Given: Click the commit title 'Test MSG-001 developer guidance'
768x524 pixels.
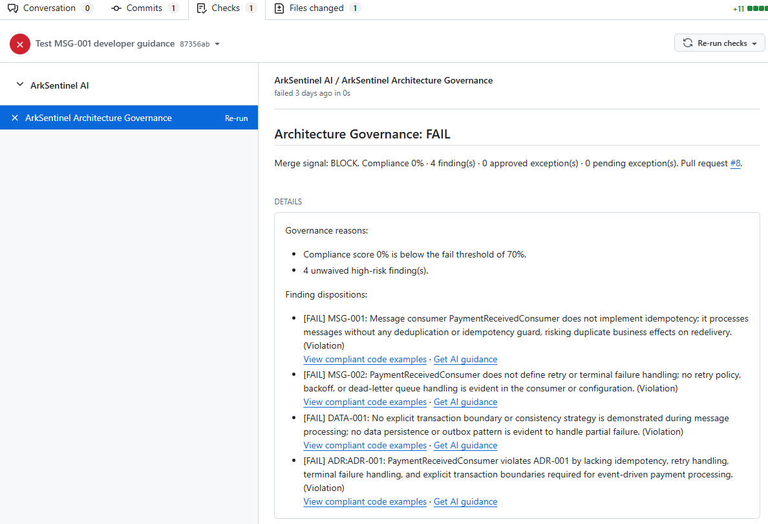Looking at the screenshot, I should [x=105, y=43].
